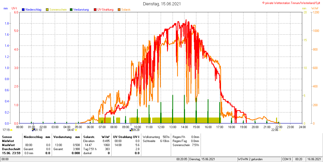Click the 18:00 time axis label
Image resolution: width=323 pixels, height=162 pixels.
[231, 127]
